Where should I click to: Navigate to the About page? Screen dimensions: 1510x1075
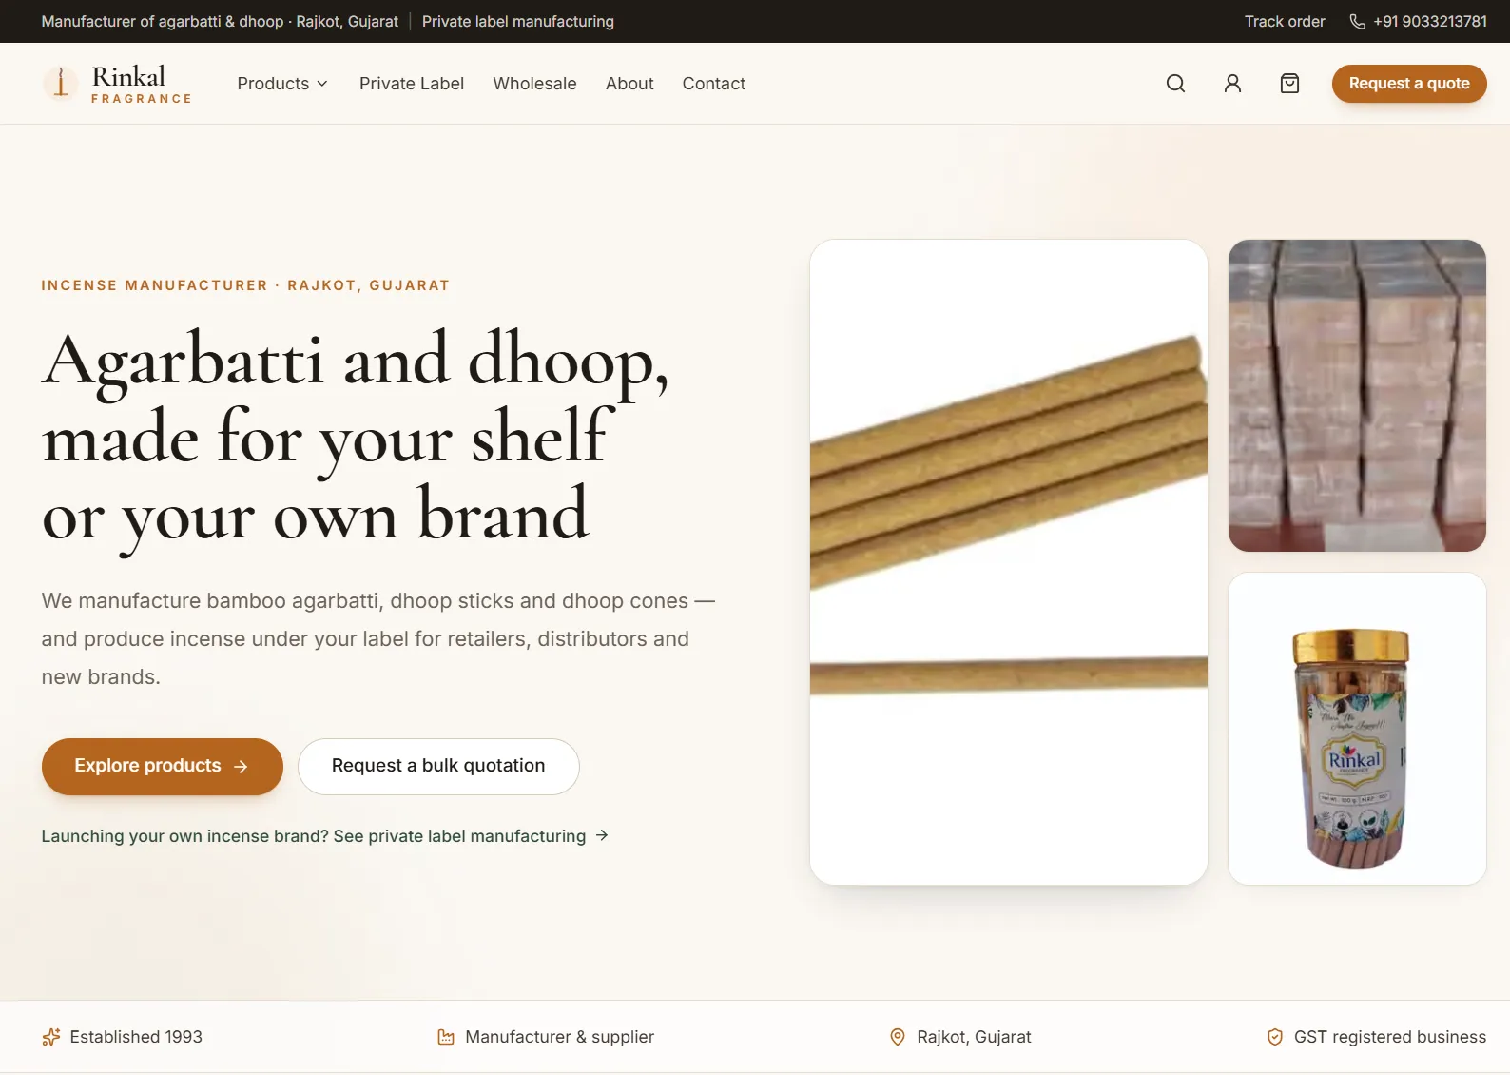click(629, 84)
